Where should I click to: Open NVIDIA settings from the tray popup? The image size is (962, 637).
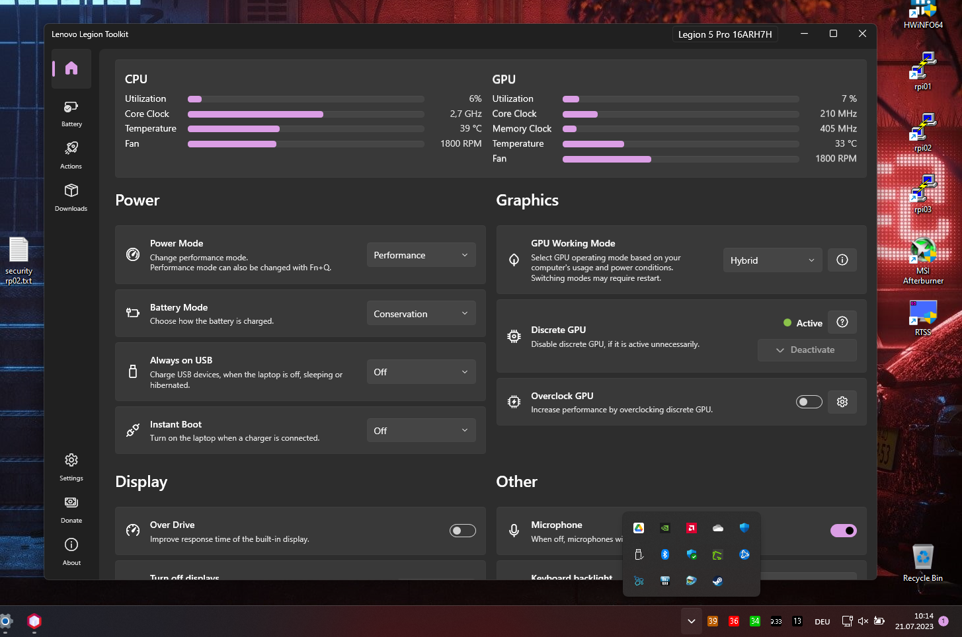664,528
